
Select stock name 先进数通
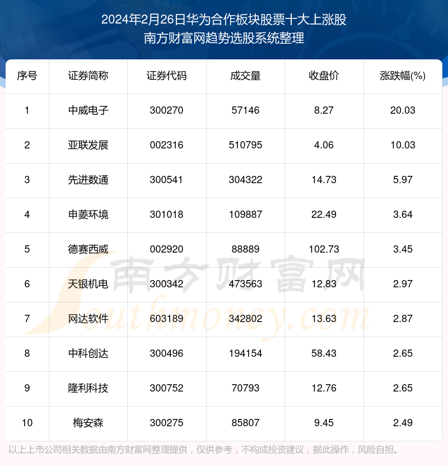(88, 180)
